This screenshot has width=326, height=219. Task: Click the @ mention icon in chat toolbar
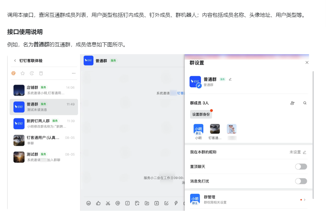[x=118, y=203]
